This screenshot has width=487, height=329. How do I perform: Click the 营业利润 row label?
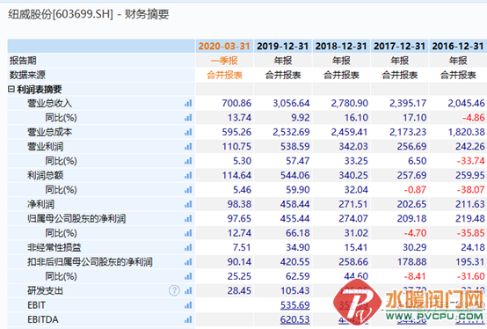click(45, 146)
